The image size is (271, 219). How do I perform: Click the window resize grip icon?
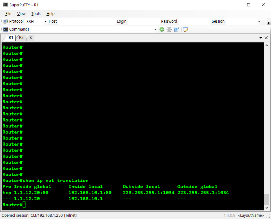(268, 216)
